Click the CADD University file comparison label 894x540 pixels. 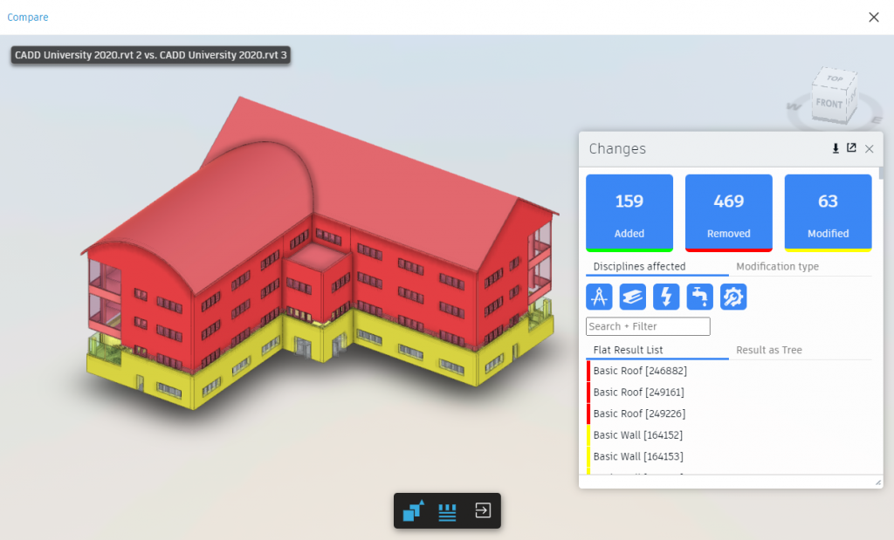pyautogui.click(x=150, y=55)
